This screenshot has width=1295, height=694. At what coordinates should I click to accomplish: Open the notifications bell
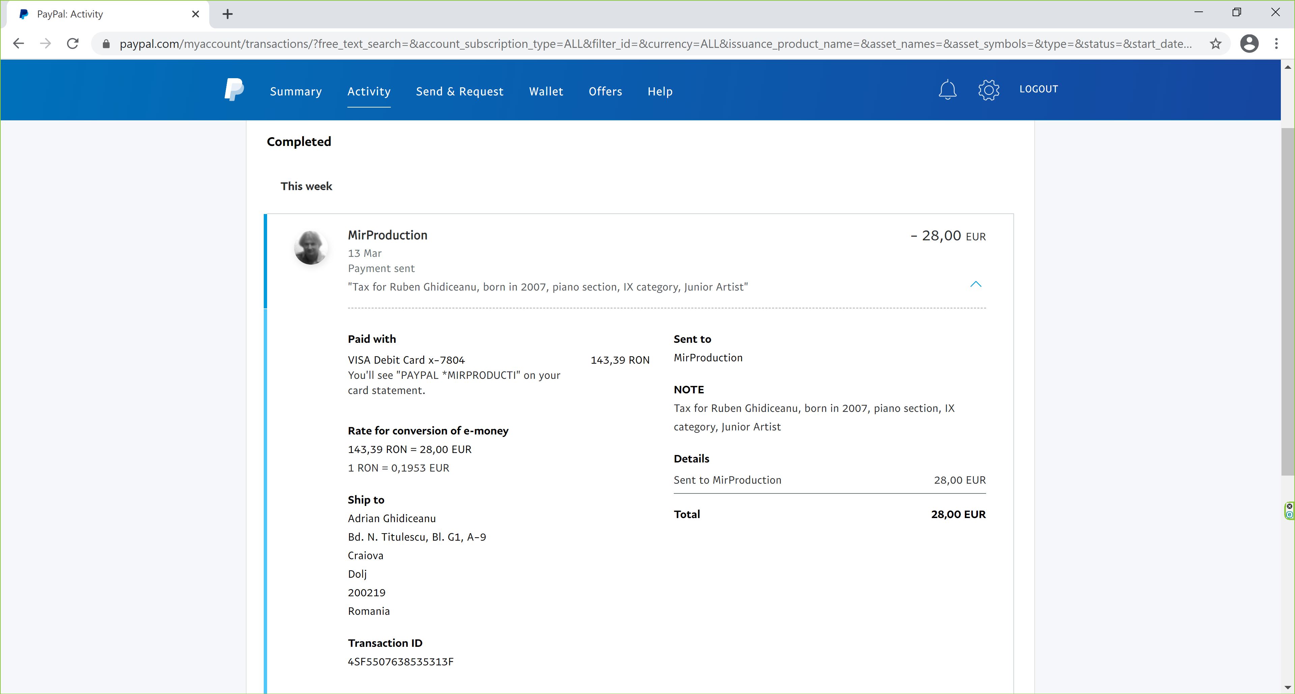[x=947, y=90]
